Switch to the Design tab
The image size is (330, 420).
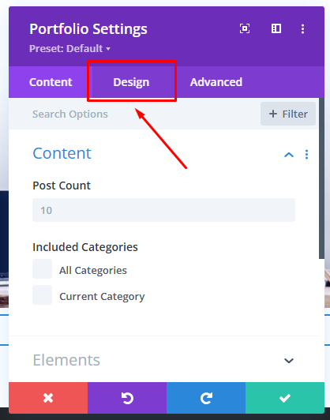[131, 82]
